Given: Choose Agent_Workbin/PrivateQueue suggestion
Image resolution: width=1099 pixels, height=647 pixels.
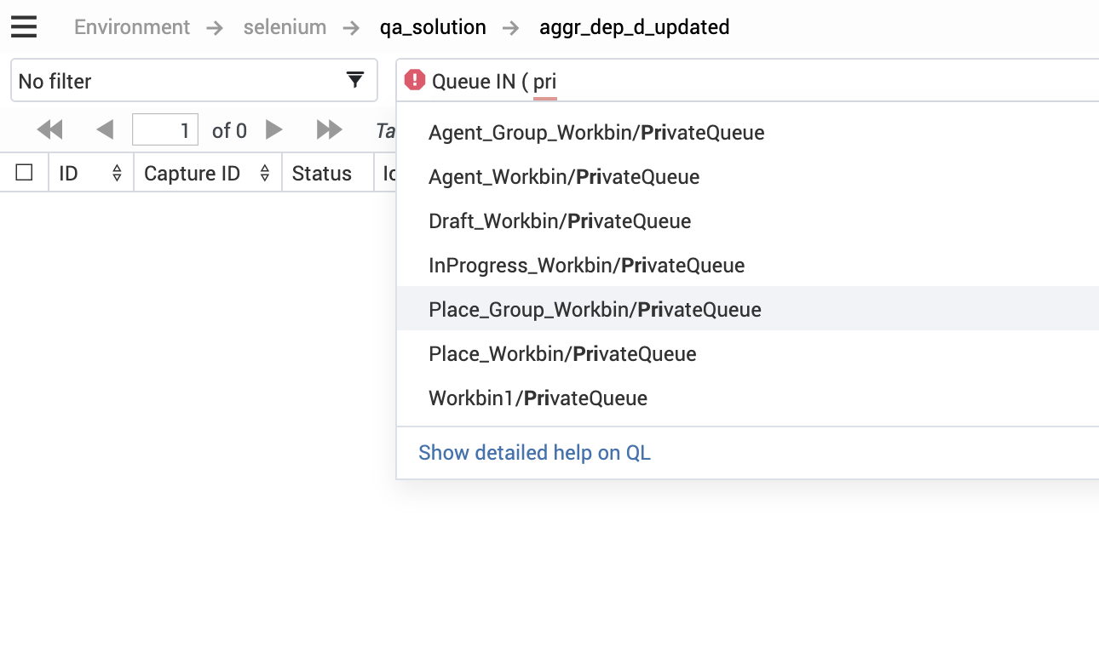Looking at the screenshot, I should 564,177.
